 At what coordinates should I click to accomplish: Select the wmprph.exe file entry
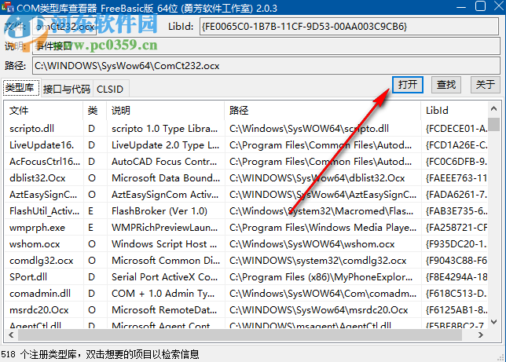pos(37,228)
